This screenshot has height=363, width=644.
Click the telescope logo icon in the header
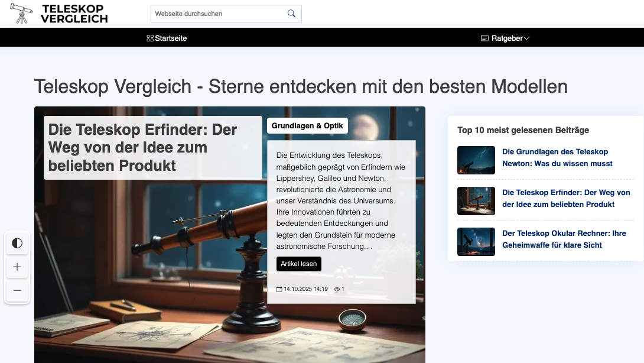click(19, 13)
